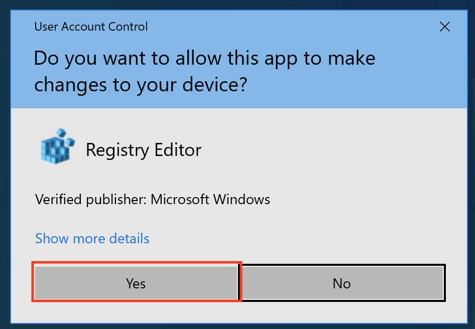Close the User Account Control dialog

(445, 27)
